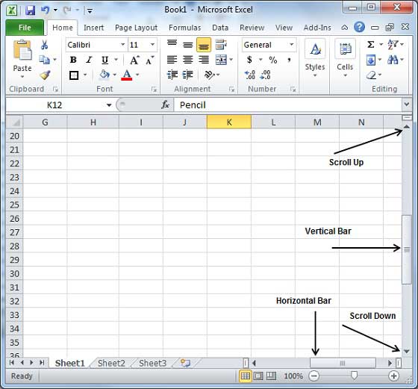418x389 pixels.
Task: Click Merge and Center icon
Action: click(221, 60)
